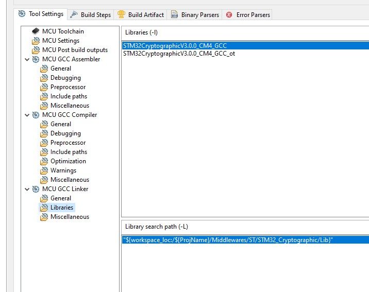This screenshot has width=369, height=292.
Task: Select Libraries under MCU GCC Linker
Action: [x=62, y=208]
